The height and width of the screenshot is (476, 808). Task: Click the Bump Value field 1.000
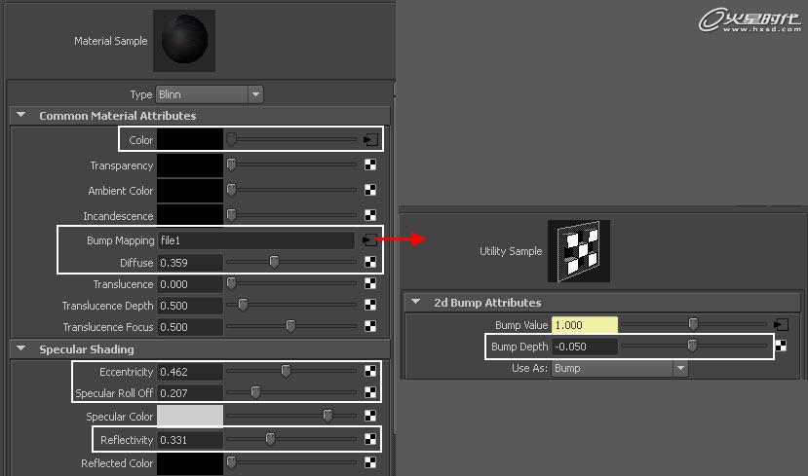click(585, 325)
